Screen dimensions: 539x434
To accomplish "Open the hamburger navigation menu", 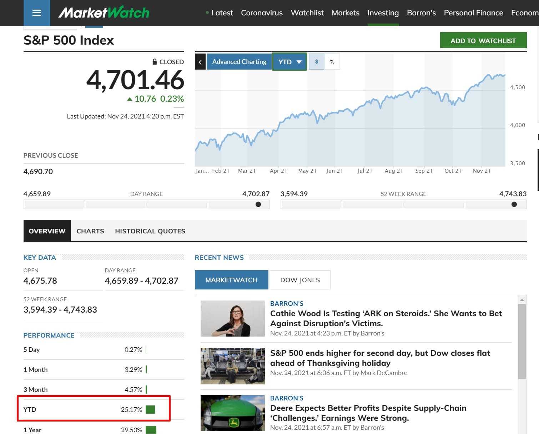I will [x=36, y=13].
